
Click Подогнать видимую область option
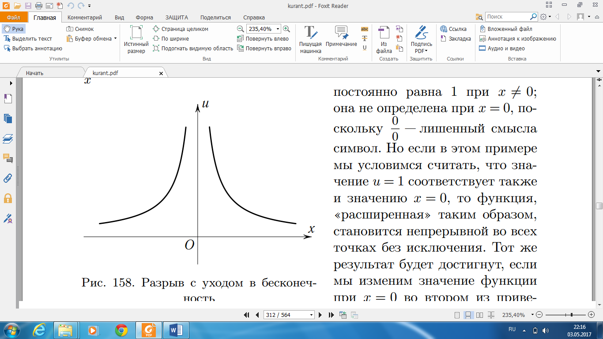point(193,48)
